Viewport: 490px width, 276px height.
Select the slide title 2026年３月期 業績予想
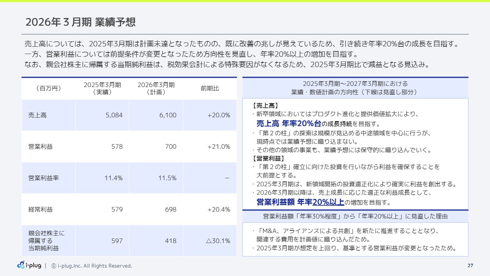[x=80, y=22]
